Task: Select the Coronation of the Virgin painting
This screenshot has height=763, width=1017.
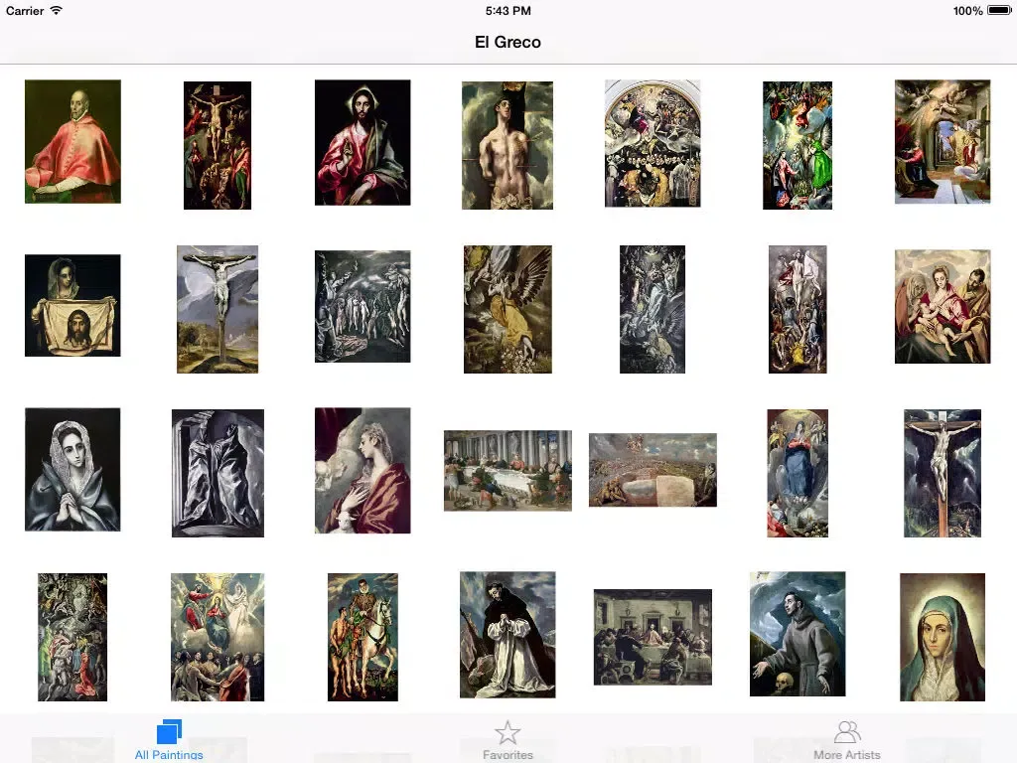Action: click(x=218, y=637)
